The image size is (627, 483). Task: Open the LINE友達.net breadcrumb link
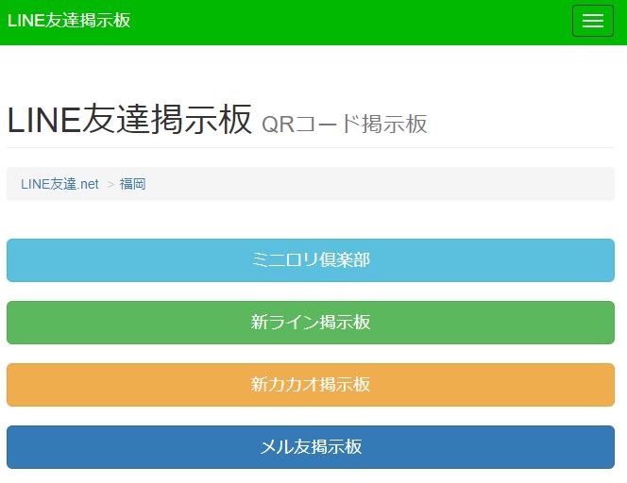(x=59, y=184)
